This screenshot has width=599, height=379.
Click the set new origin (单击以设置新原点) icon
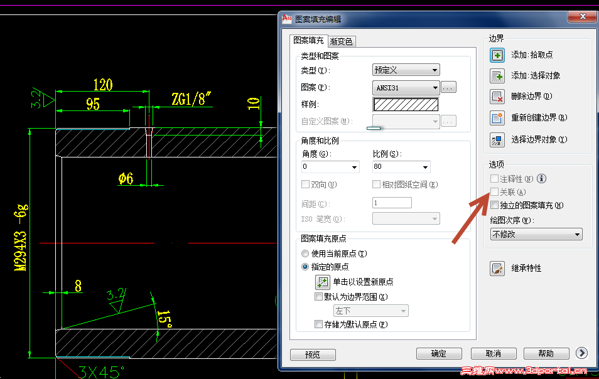pyautogui.click(x=322, y=282)
